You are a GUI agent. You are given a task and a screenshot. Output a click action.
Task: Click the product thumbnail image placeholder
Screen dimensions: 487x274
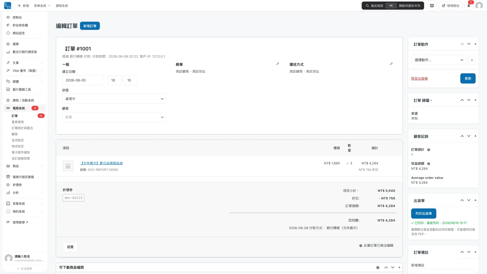click(68, 166)
